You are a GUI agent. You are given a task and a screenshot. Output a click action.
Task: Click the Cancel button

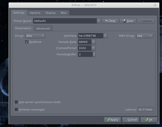(x=131, y=120)
